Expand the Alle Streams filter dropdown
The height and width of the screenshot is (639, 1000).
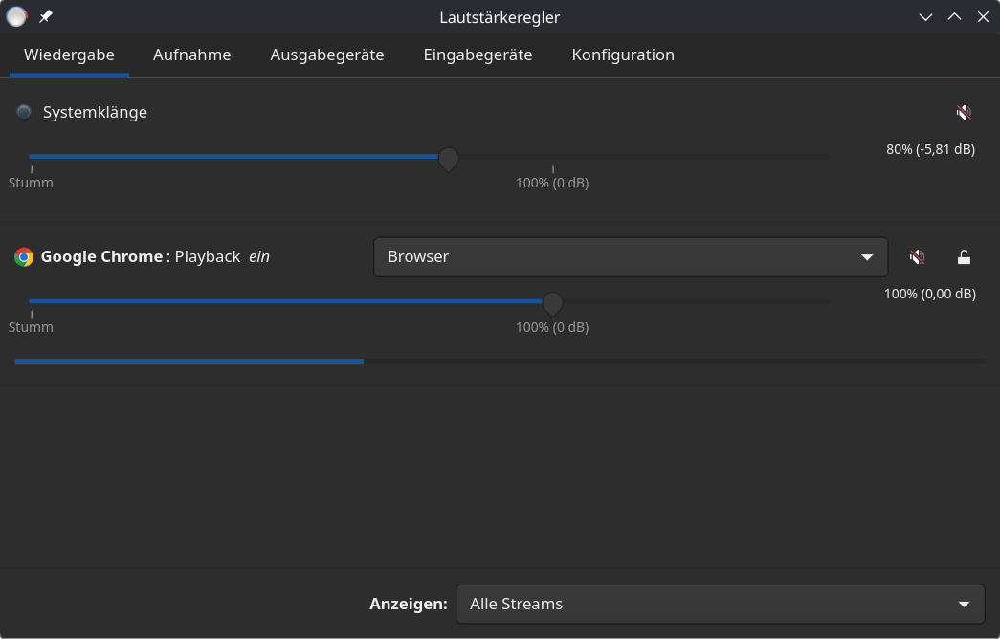[x=721, y=604]
